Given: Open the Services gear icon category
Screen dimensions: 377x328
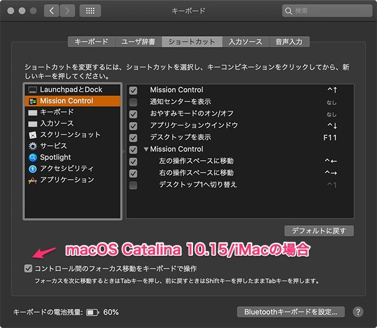Looking at the screenshot, I should pyautogui.click(x=32, y=146).
